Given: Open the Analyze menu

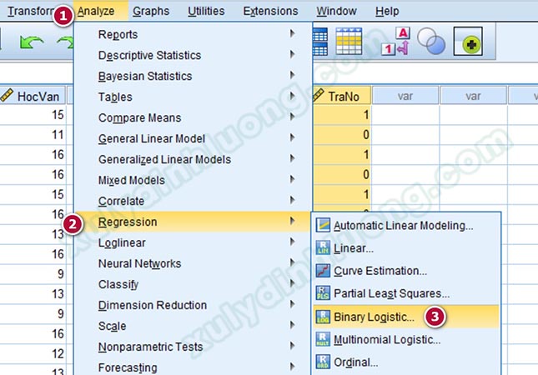Looking at the screenshot, I should (96, 11).
